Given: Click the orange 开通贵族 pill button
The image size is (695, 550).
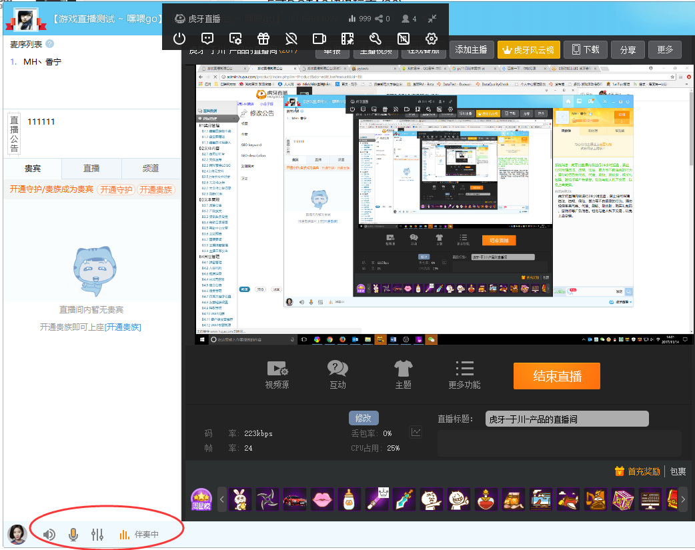Looking at the screenshot, I should tap(156, 190).
